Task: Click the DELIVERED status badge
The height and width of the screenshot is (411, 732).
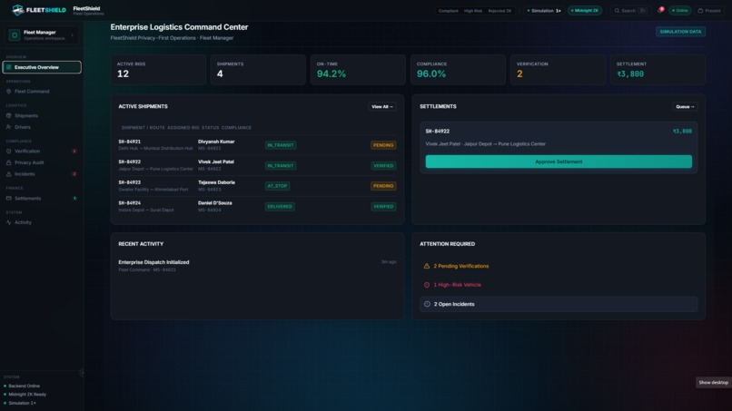Action: tap(280, 206)
